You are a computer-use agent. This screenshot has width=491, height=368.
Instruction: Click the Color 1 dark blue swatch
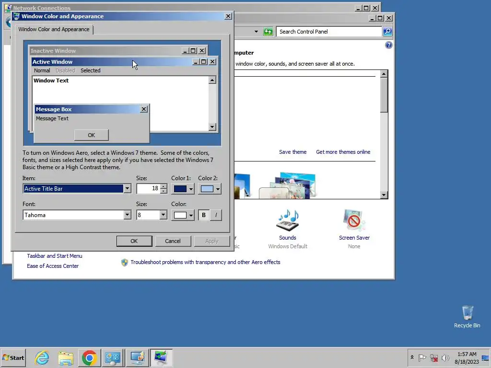pyautogui.click(x=180, y=189)
